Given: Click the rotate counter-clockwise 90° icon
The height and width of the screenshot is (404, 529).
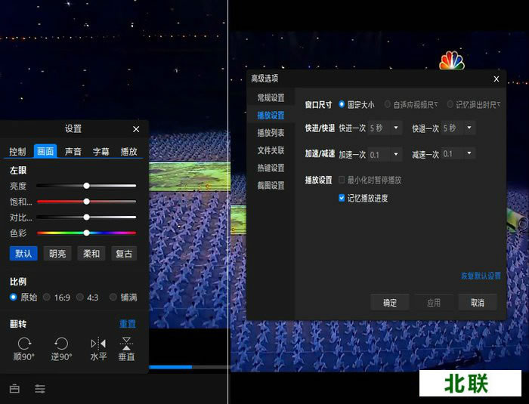Looking at the screenshot, I should click(x=62, y=344).
